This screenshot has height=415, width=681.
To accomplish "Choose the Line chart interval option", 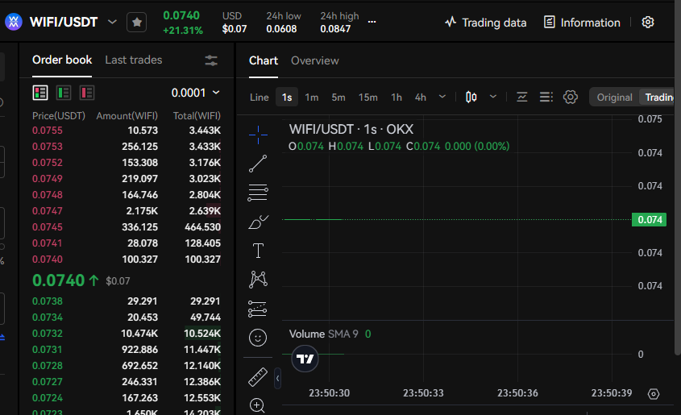I will coord(260,98).
